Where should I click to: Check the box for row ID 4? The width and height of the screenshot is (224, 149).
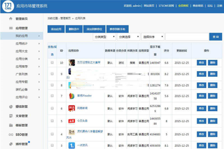(52, 134)
